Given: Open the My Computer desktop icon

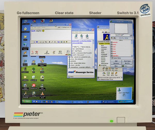Looking at the screenshot, I should tap(26, 22).
